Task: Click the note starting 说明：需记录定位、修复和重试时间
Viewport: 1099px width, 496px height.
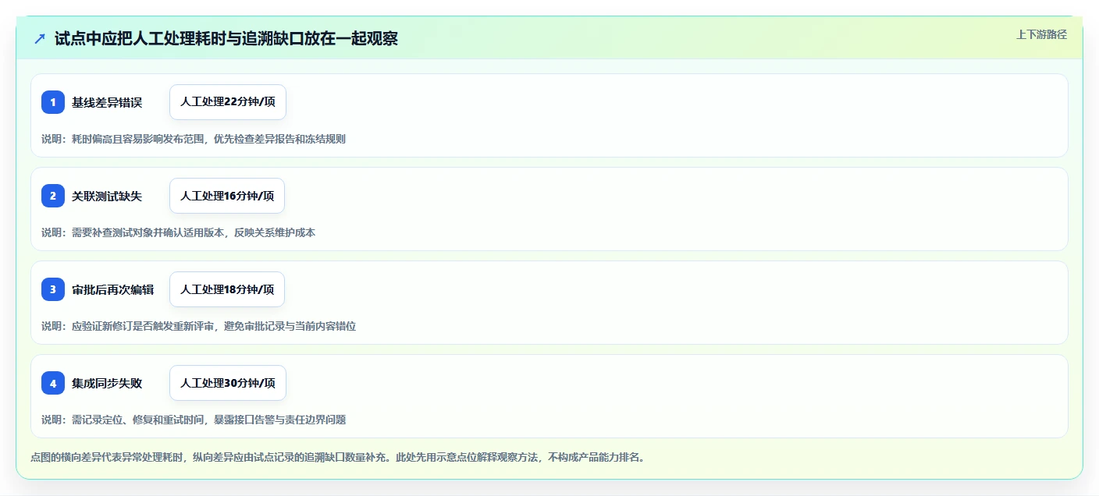Action: [194, 420]
